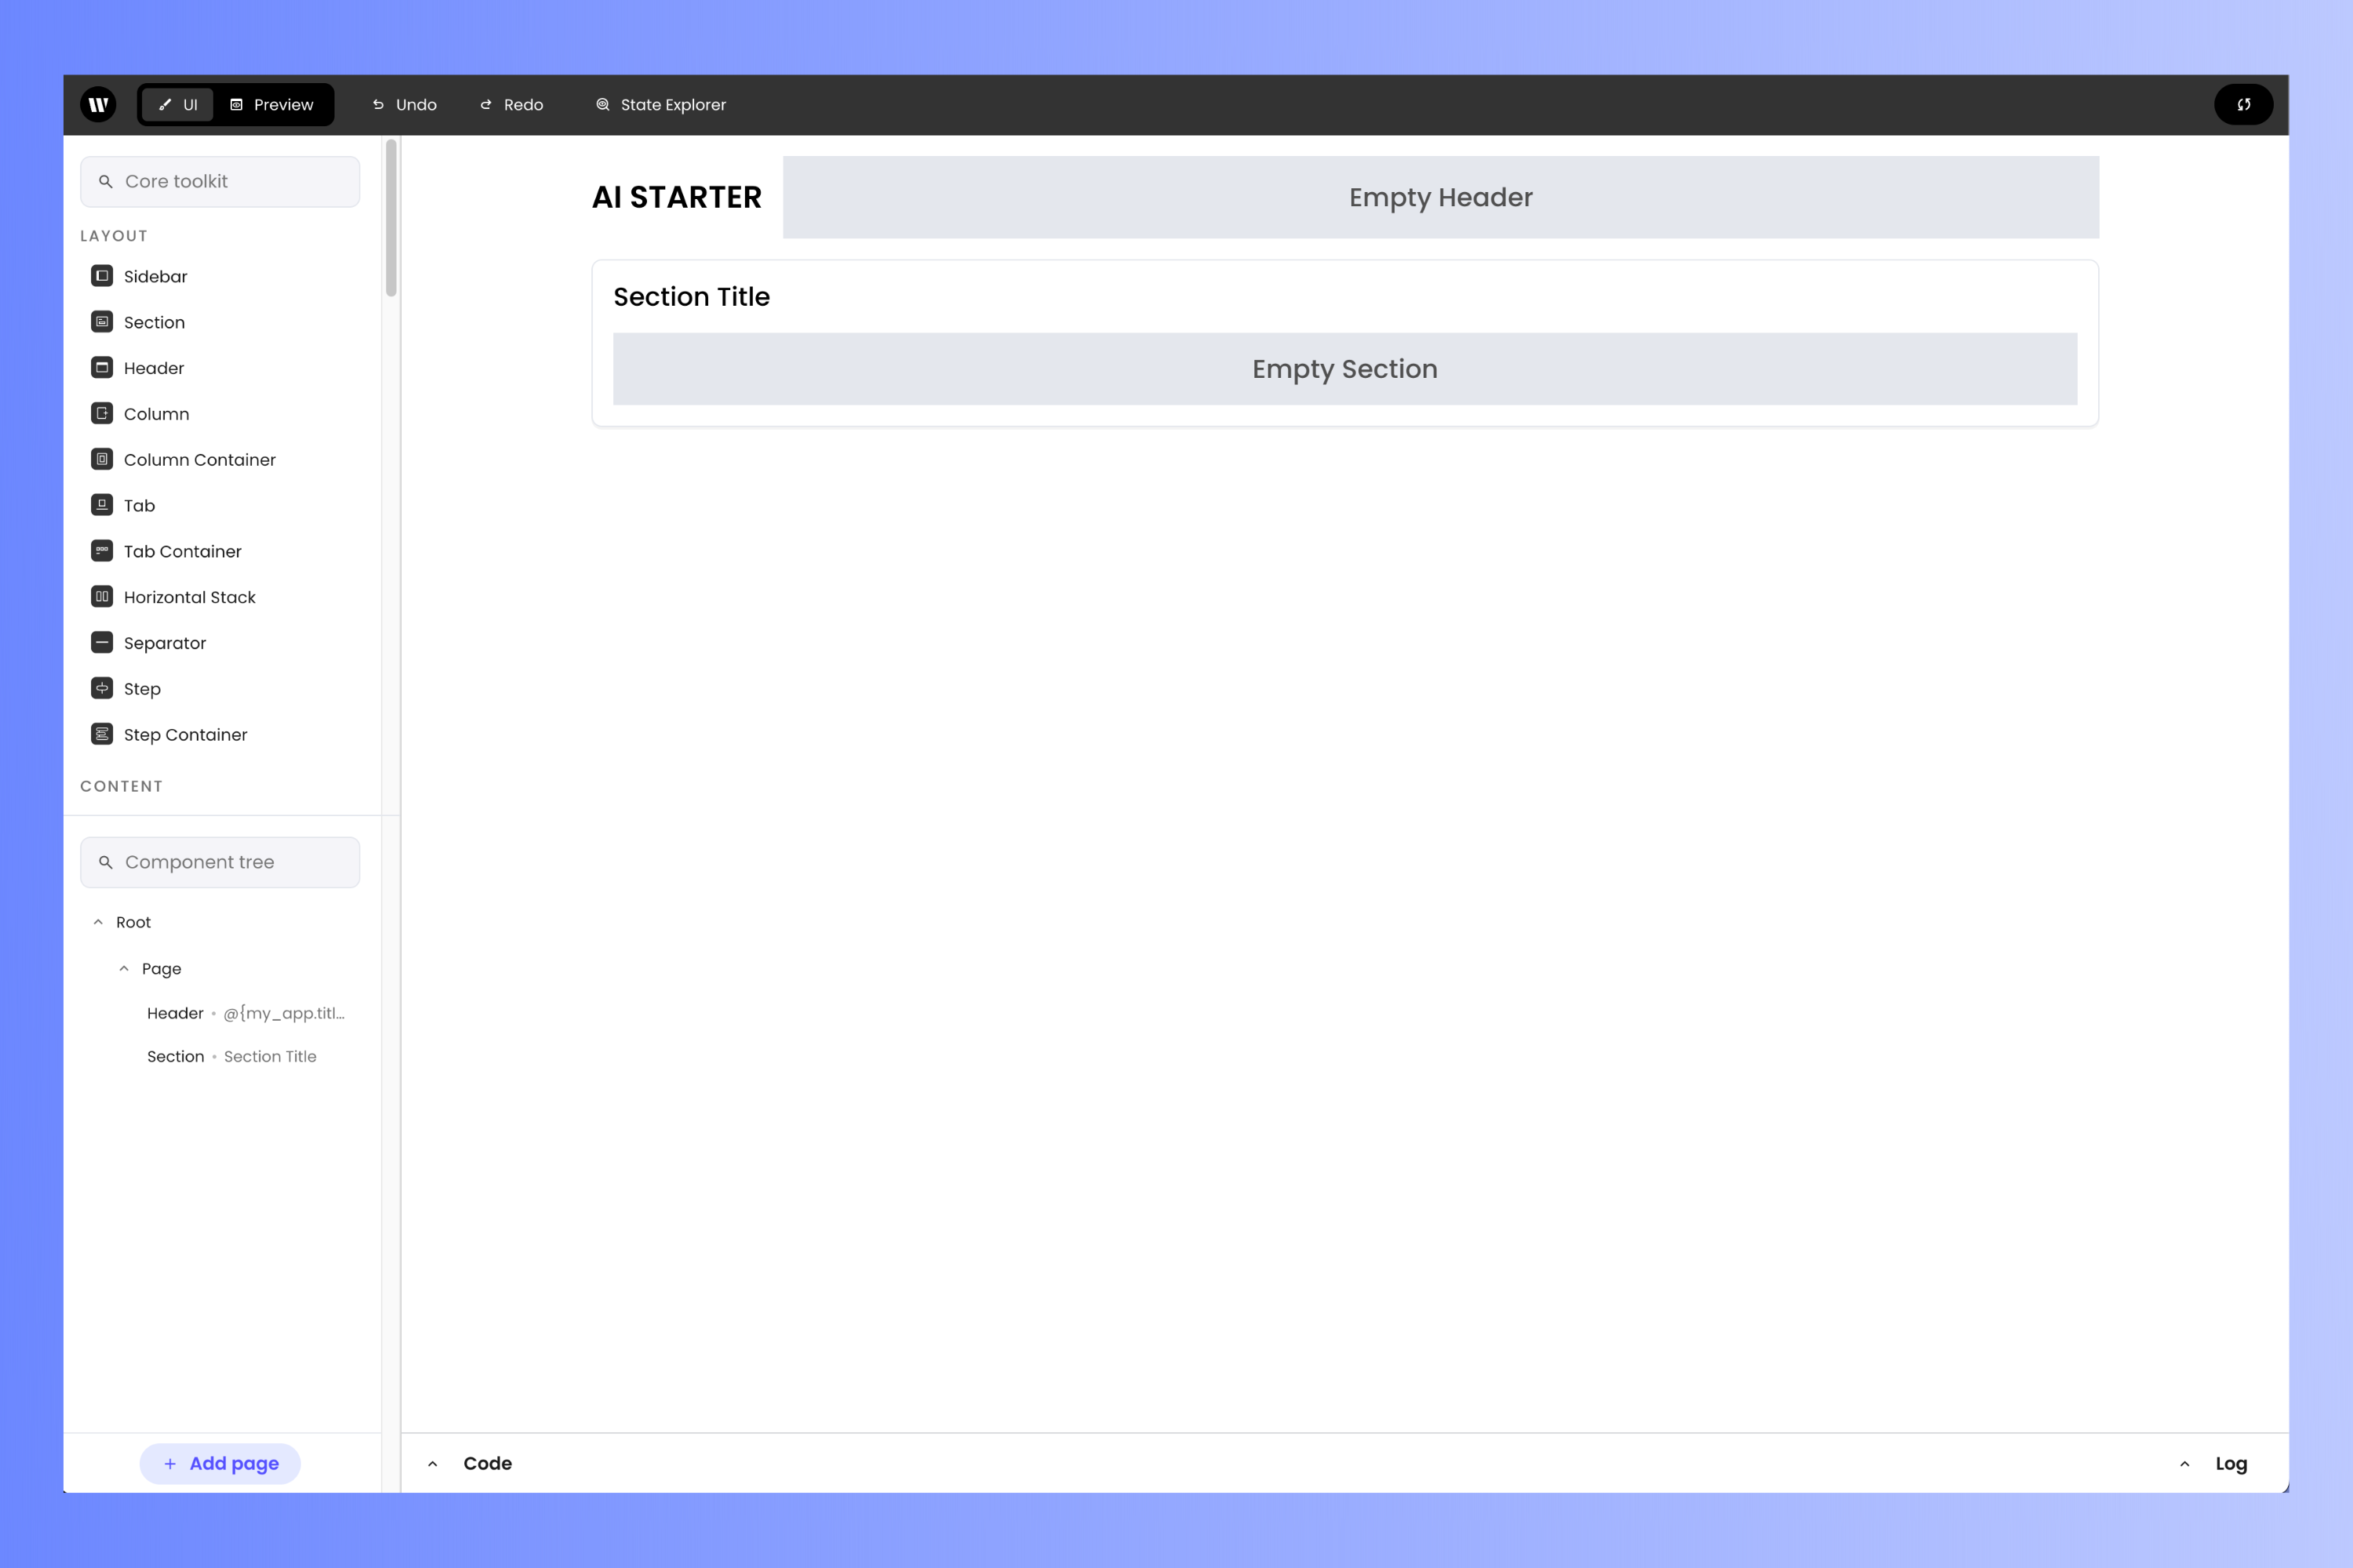Screen dimensions: 2353x1568
Task: Select the Step component icon
Action: (x=102, y=688)
